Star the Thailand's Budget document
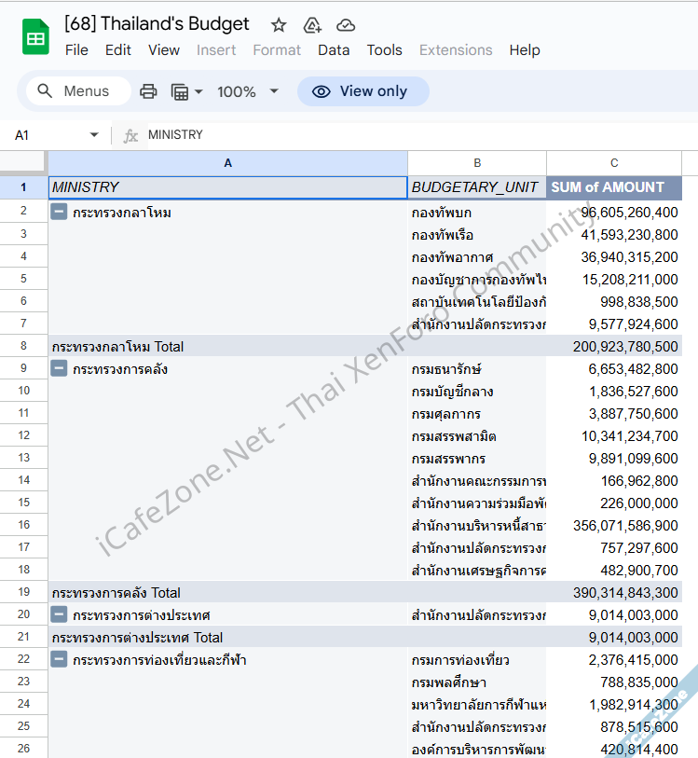698x758 pixels. point(279,25)
